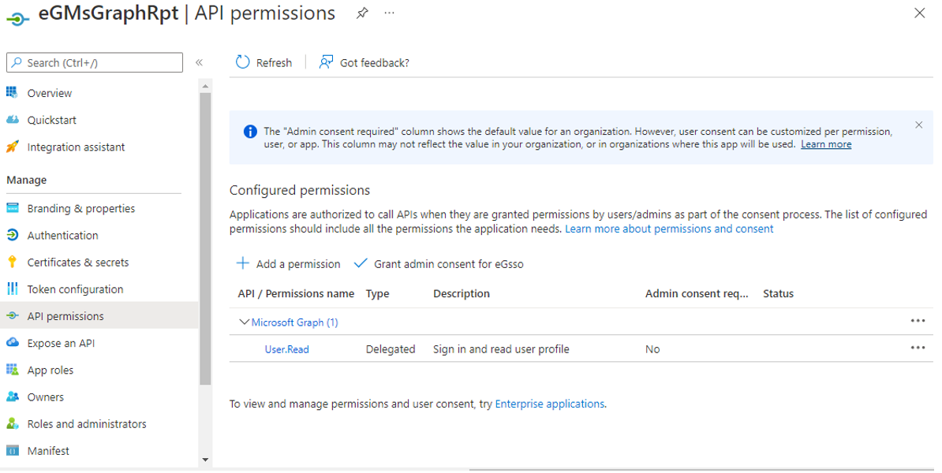Click the Branding & properties icon
The height and width of the screenshot is (473, 942).
tap(12, 208)
